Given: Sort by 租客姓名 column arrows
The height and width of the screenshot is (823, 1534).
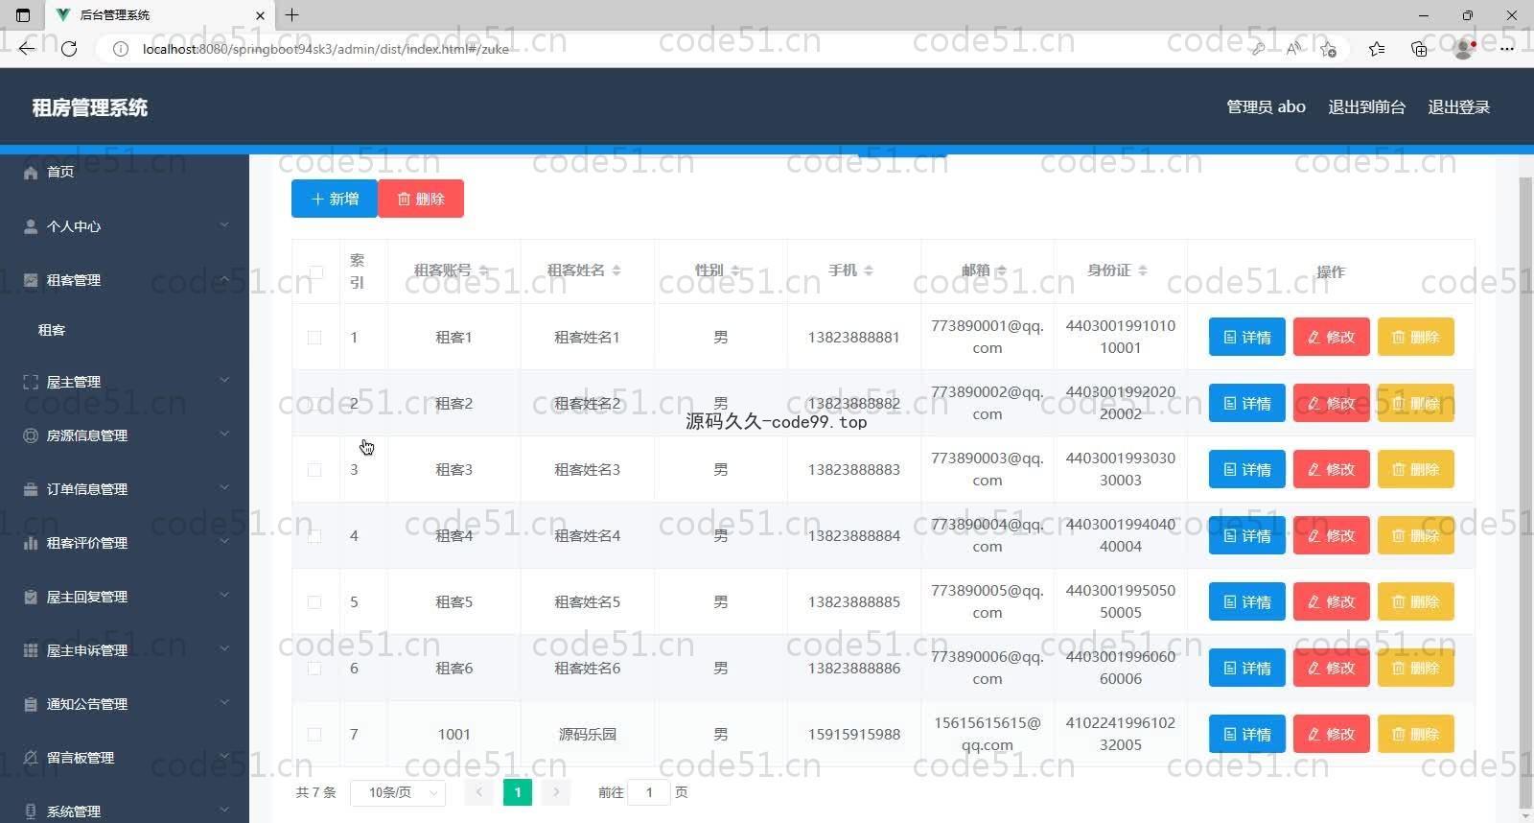Looking at the screenshot, I should 616,271.
